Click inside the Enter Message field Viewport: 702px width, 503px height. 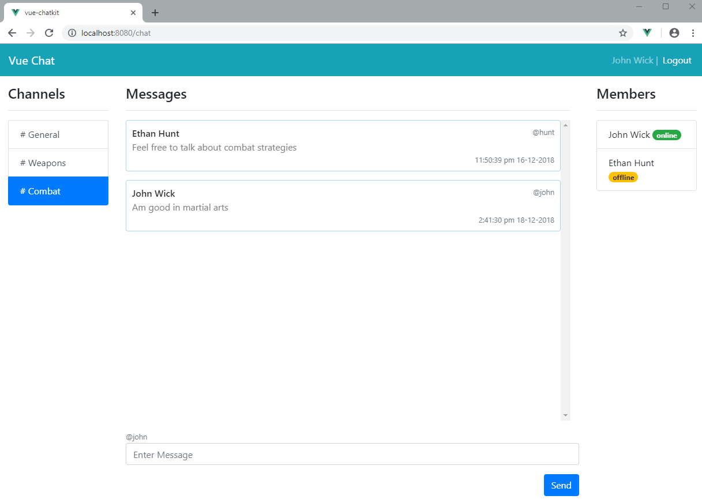coord(352,454)
